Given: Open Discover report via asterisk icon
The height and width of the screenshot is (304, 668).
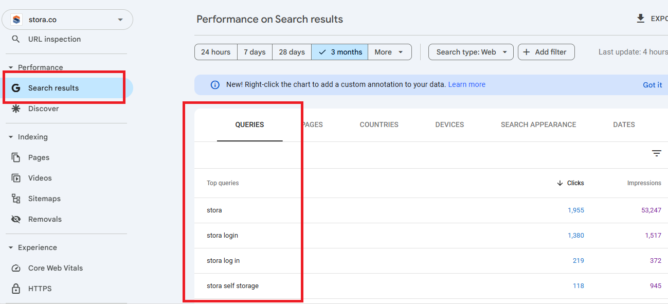Looking at the screenshot, I should [x=16, y=109].
